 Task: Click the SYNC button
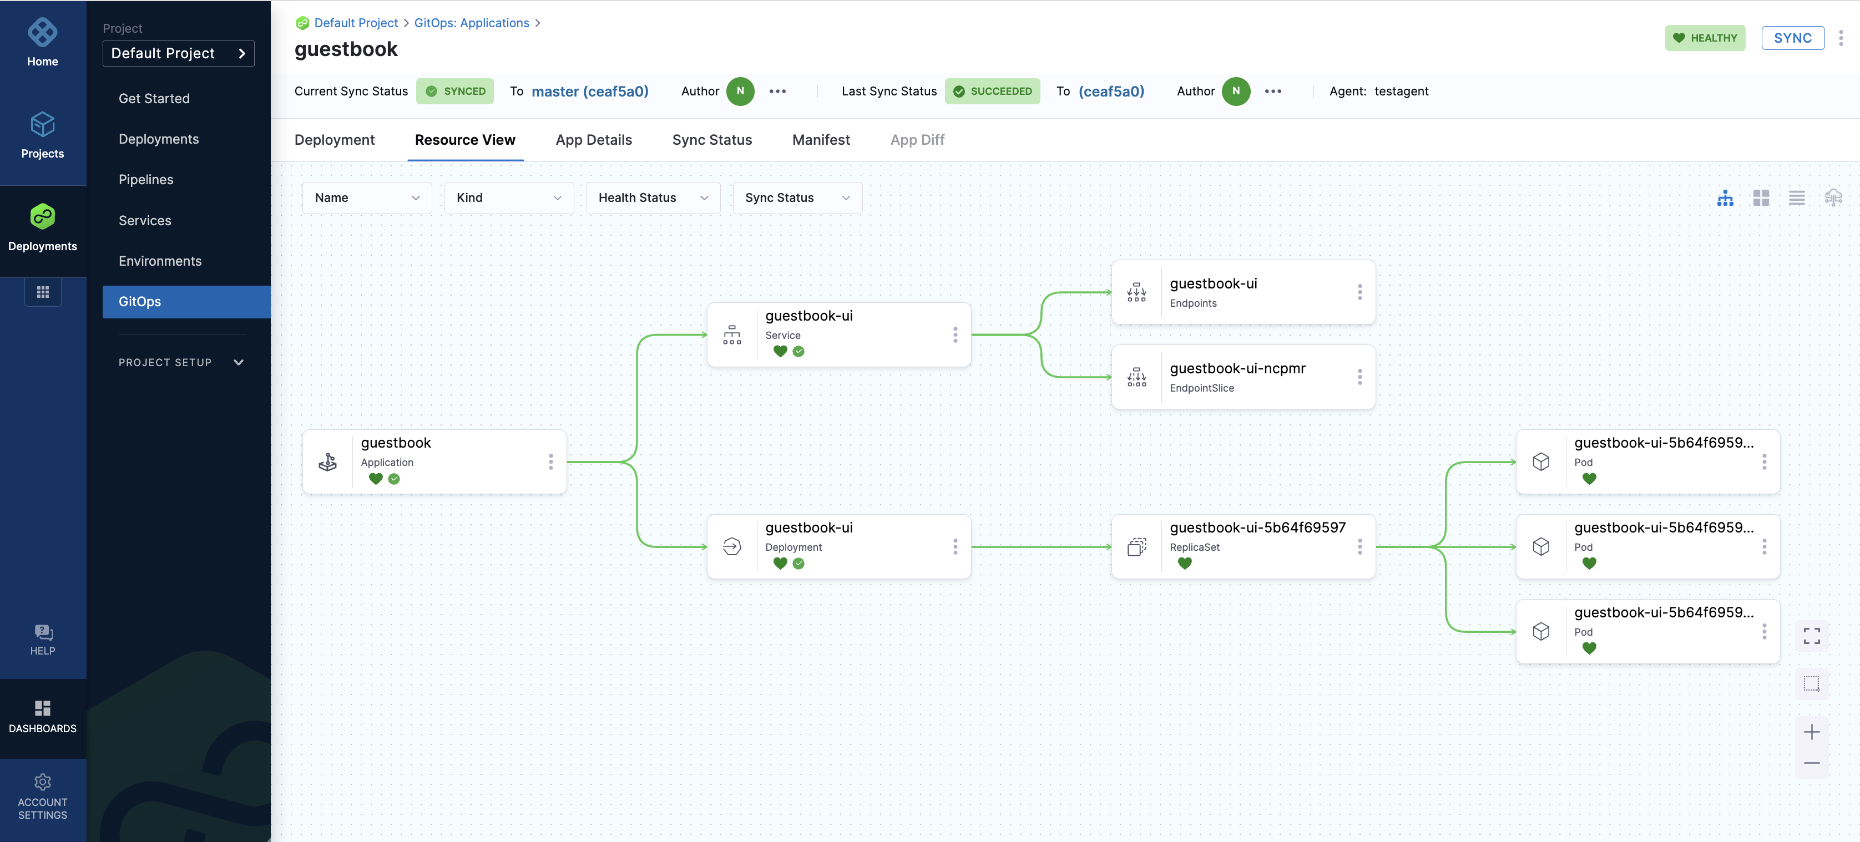(x=1792, y=38)
